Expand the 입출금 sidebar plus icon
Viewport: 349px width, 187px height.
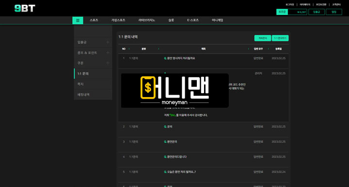[108, 42]
